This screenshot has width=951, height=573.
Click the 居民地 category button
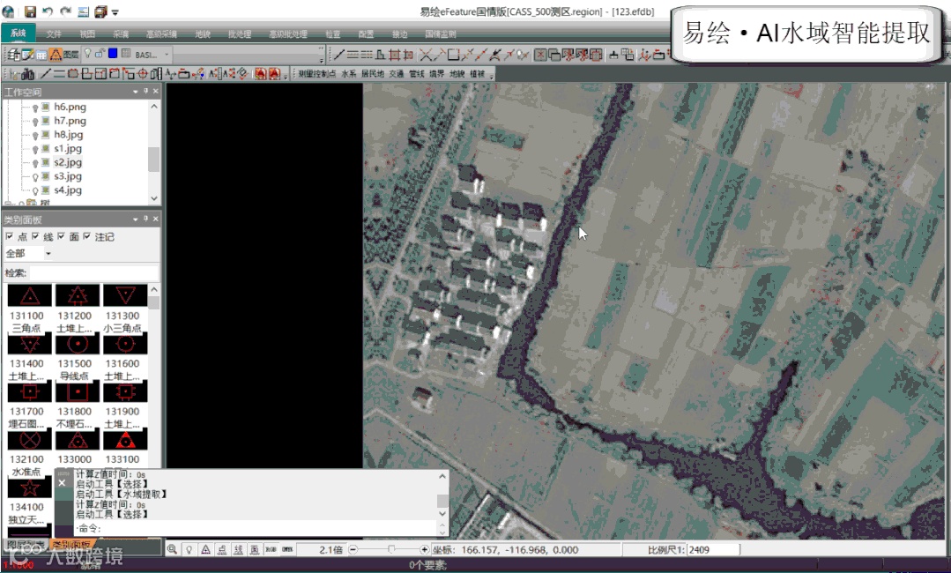click(x=373, y=74)
